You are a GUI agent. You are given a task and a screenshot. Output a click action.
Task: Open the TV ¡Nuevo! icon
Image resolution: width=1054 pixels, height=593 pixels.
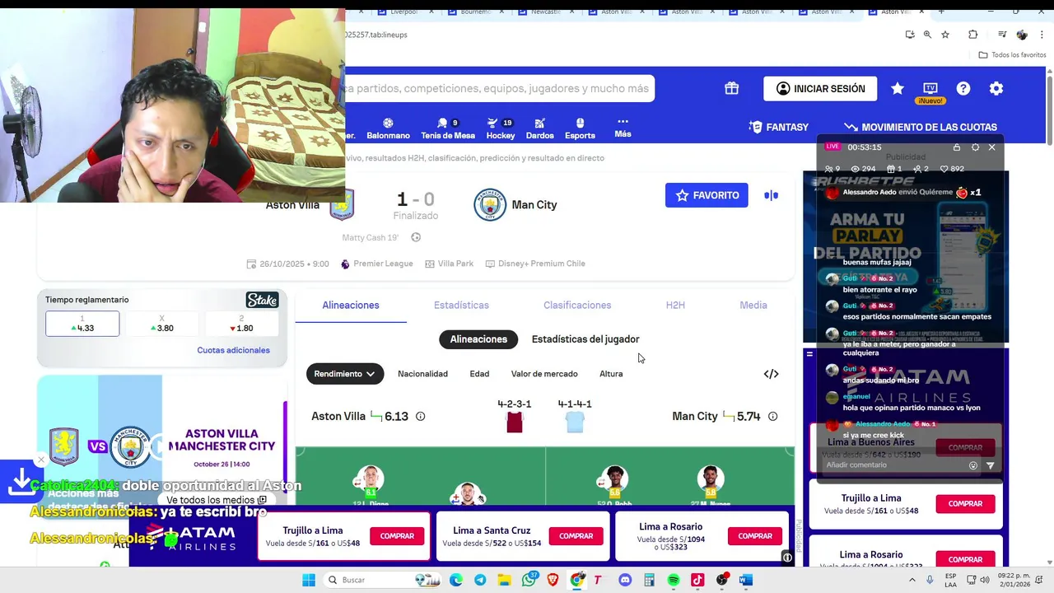coord(930,92)
